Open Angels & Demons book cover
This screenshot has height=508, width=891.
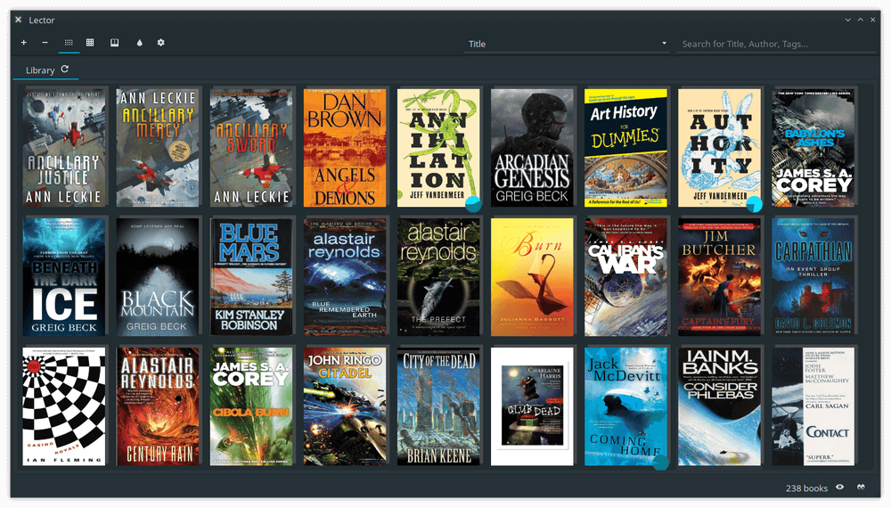coord(345,148)
